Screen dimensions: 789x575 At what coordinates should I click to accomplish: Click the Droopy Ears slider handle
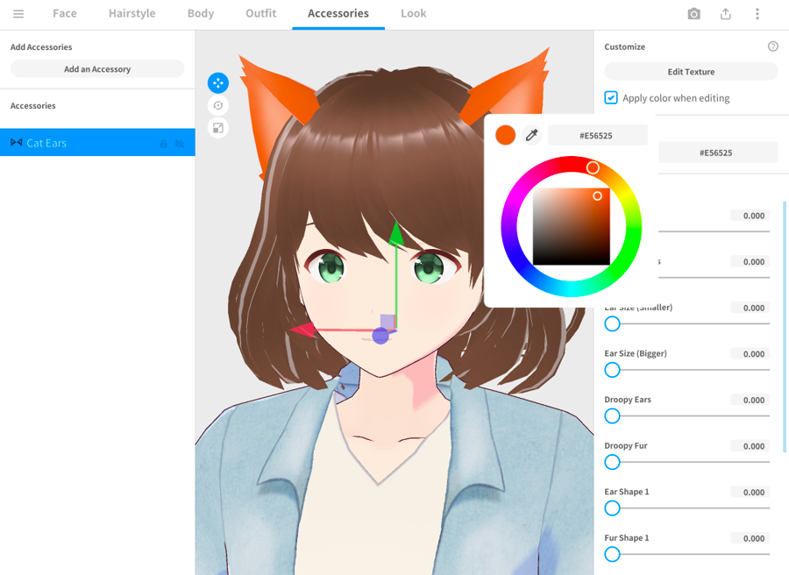point(613,416)
